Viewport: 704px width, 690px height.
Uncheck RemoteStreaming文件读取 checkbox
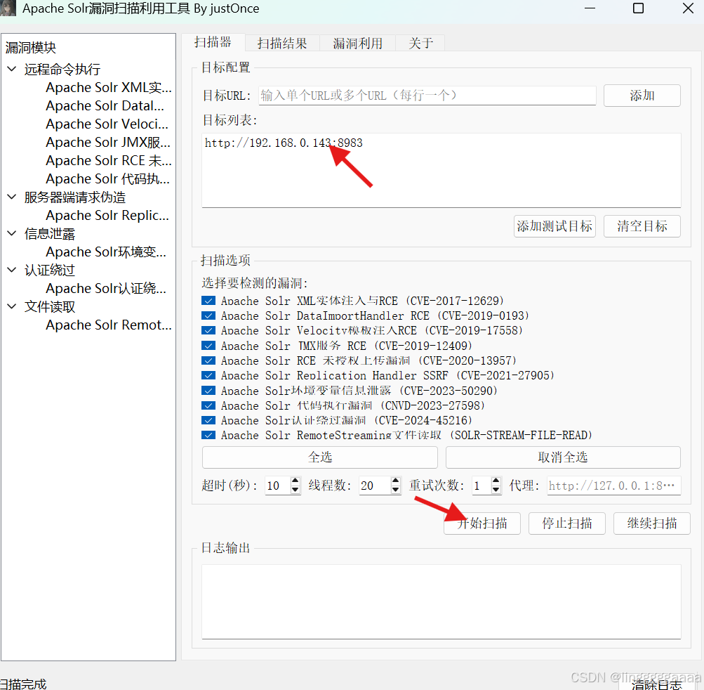(208, 435)
